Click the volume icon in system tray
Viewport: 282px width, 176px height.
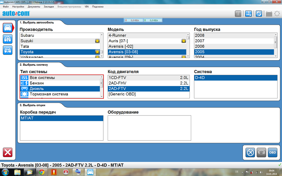pyautogui.click(x=261, y=172)
